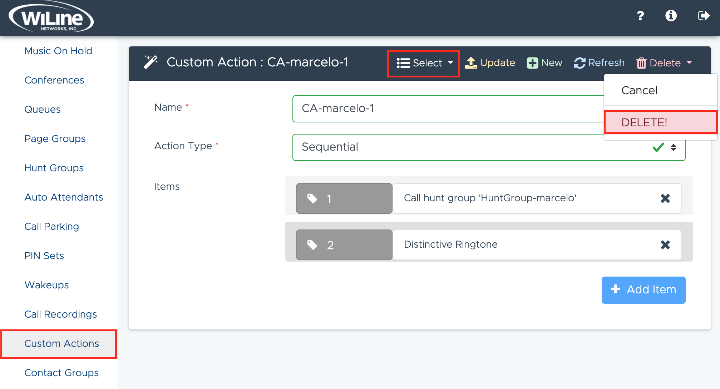Open Call Parking in sidebar
This screenshot has height=389, width=720.
(52, 227)
